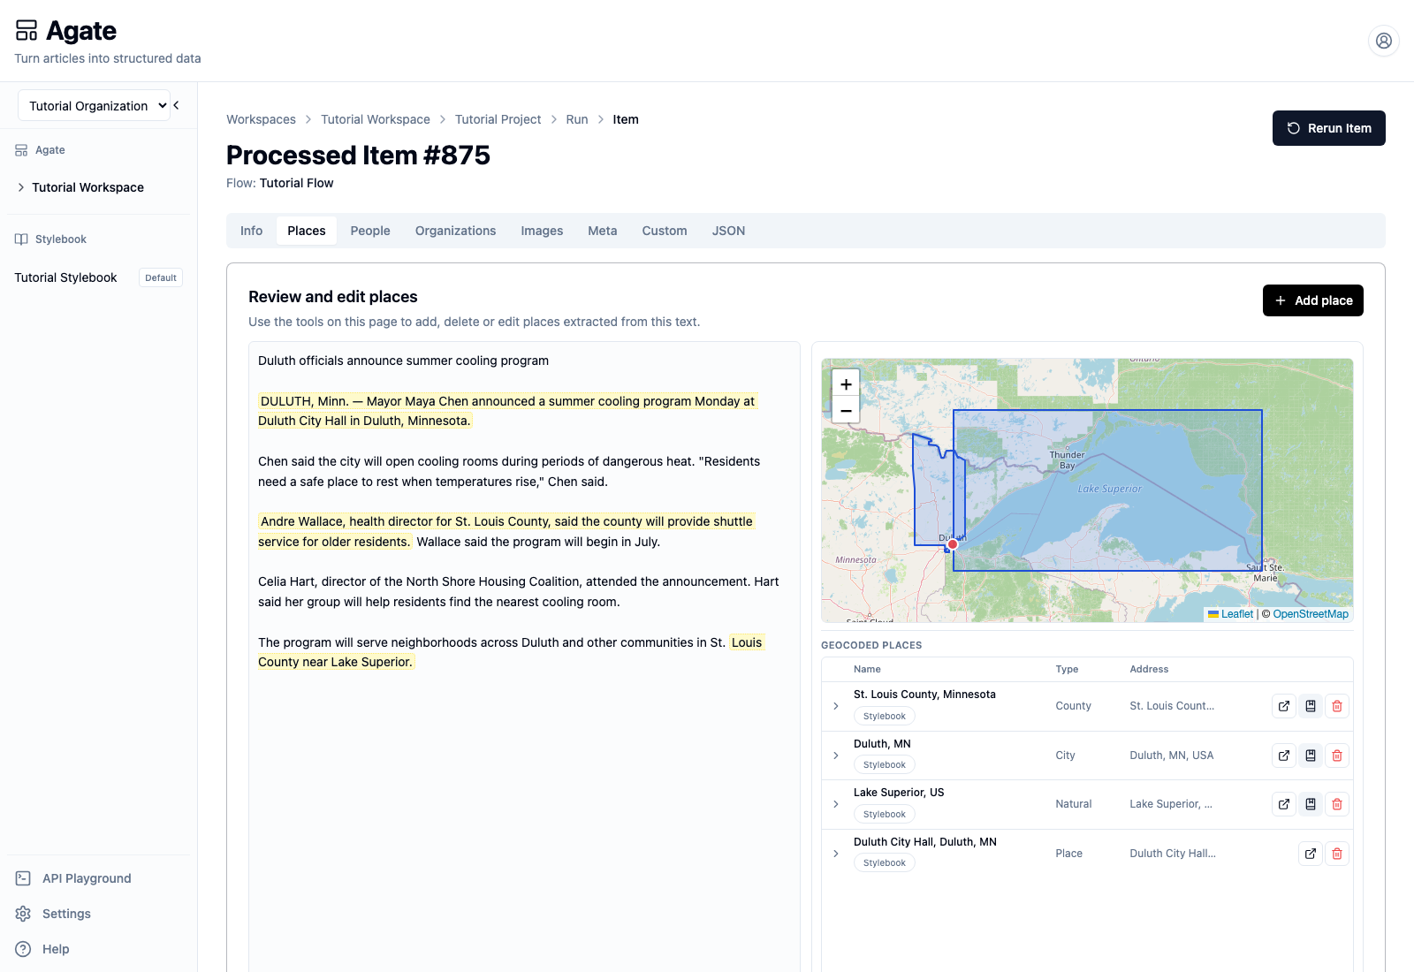Delete the St. Louis County place
The height and width of the screenshot is (972, 1414).
1337,706
